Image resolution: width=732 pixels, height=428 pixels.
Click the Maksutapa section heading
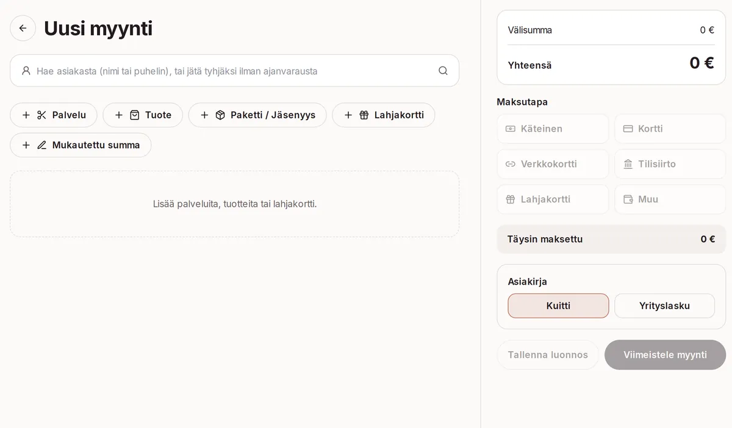522,102
